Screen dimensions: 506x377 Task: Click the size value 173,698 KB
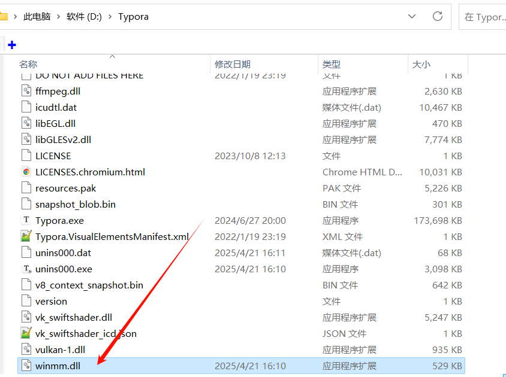click(x=438, y=220)
